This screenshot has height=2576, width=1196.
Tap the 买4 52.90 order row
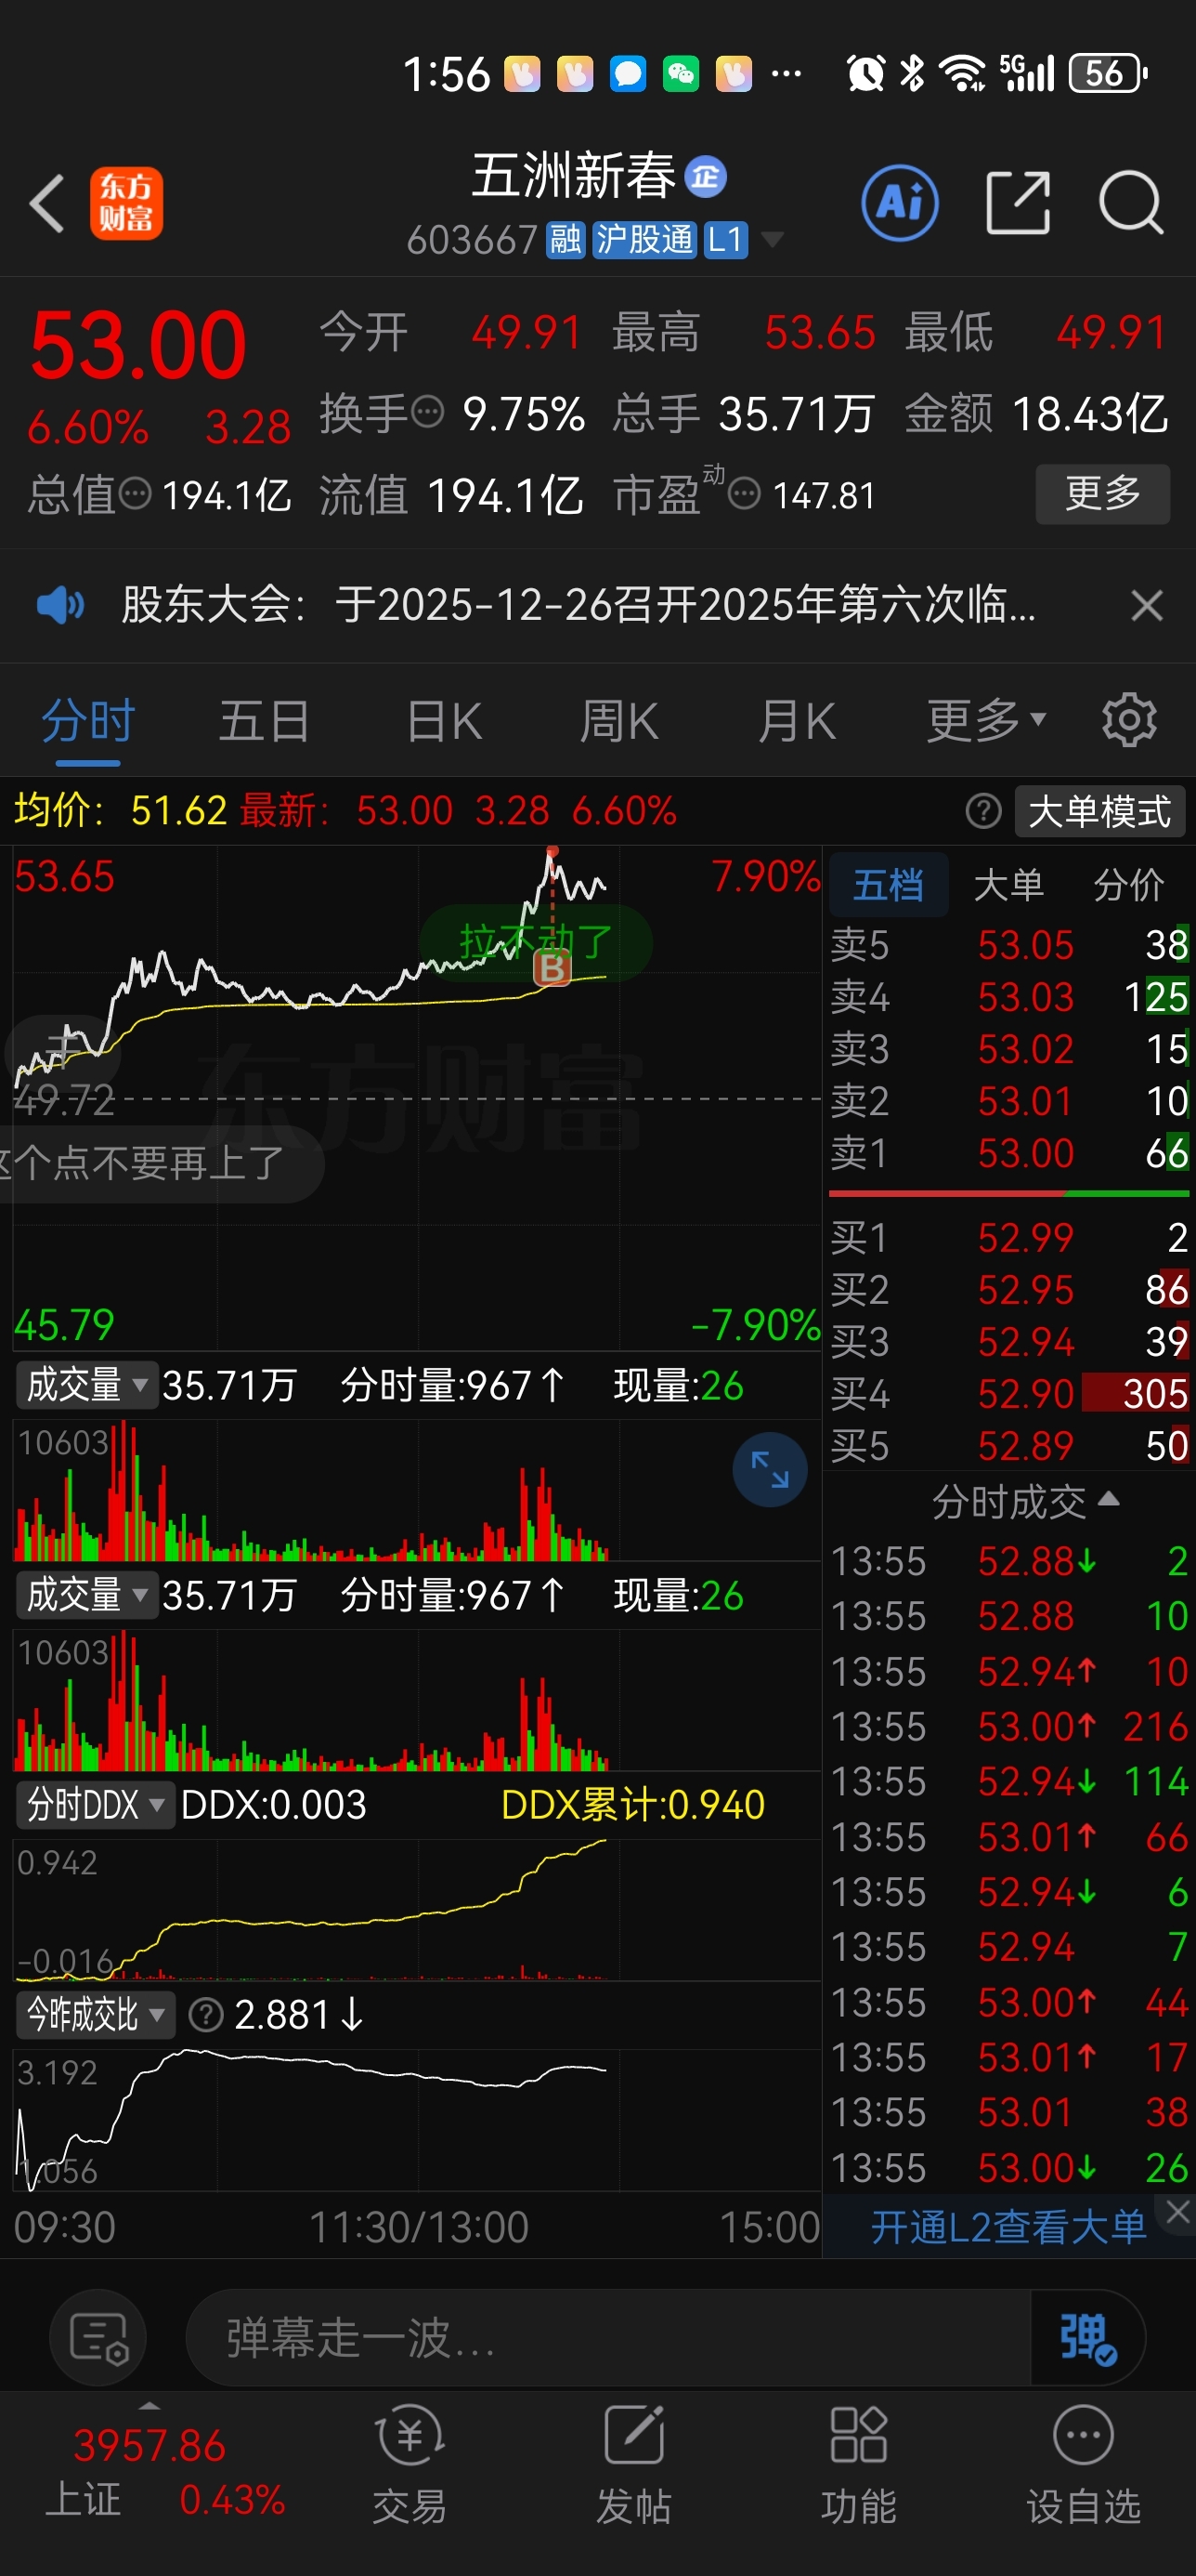(1009, 1394)
